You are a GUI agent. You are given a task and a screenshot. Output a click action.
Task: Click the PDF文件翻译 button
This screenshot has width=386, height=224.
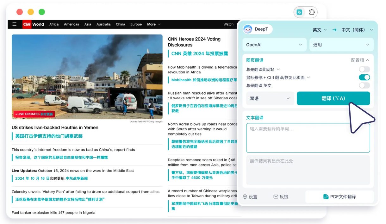339,197
